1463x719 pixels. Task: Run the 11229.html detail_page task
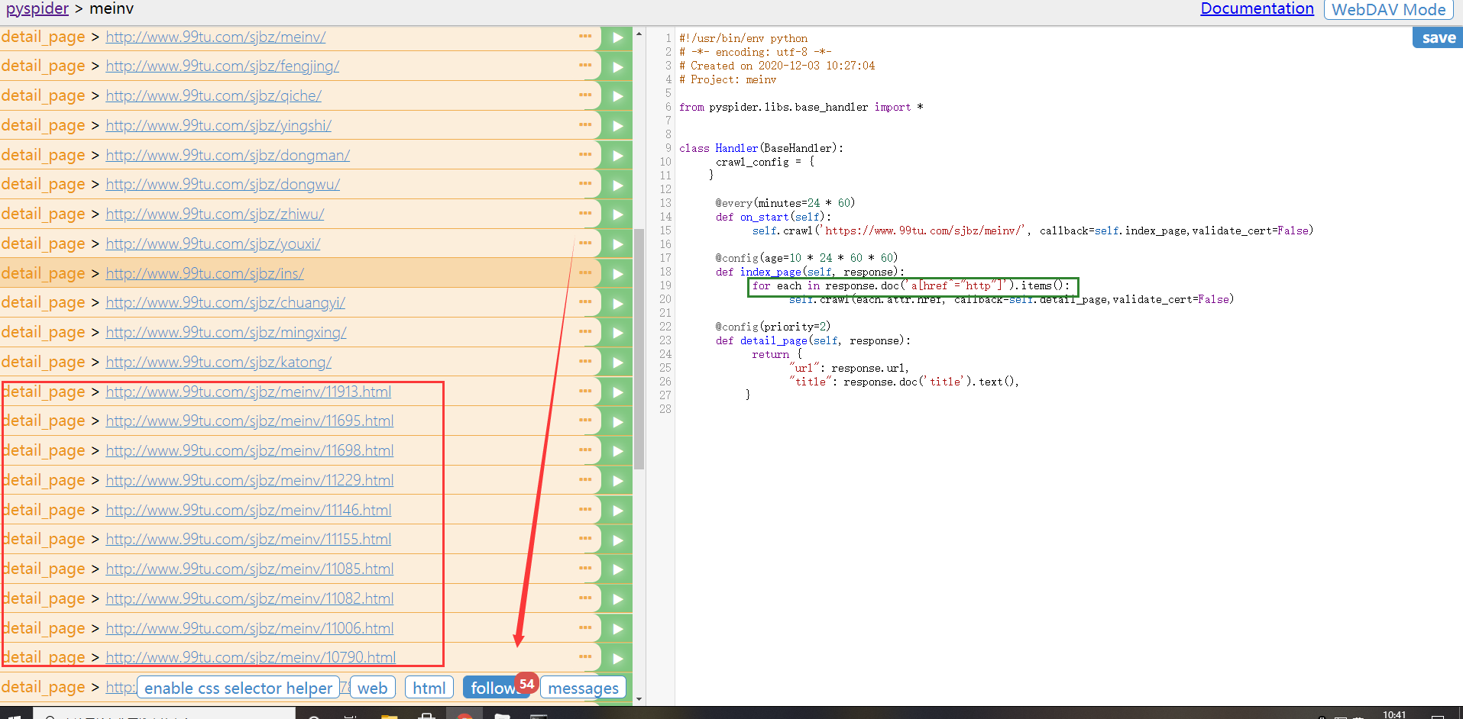617,481
